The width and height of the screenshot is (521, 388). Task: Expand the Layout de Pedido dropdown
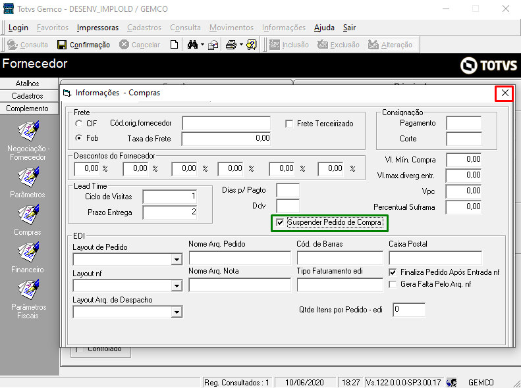pos(177,259)
